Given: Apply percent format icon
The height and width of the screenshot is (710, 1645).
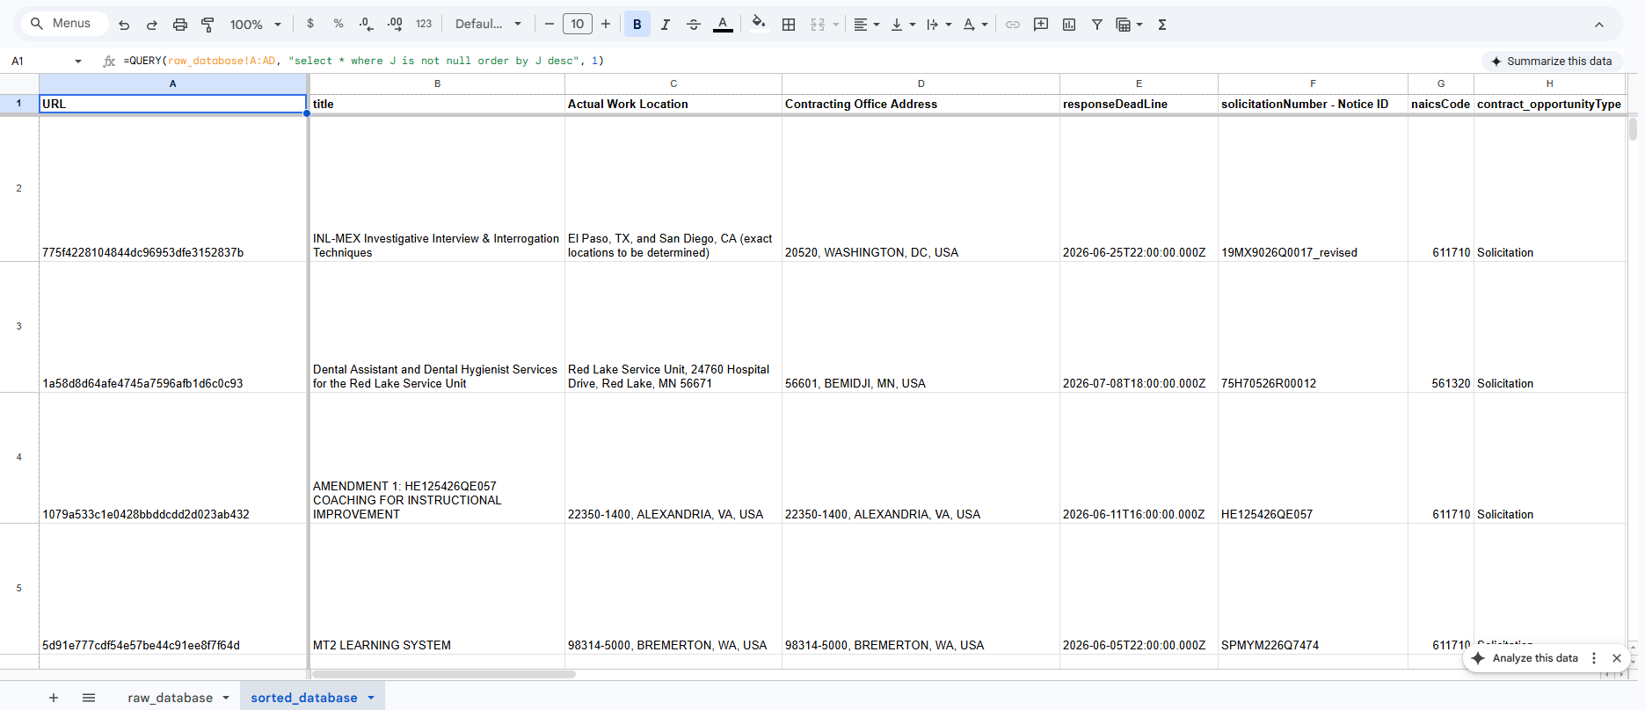Looking at the screenshot, I should [338, 24].
